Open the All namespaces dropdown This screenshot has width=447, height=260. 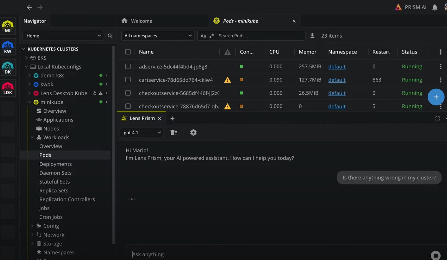coord(158,36)
